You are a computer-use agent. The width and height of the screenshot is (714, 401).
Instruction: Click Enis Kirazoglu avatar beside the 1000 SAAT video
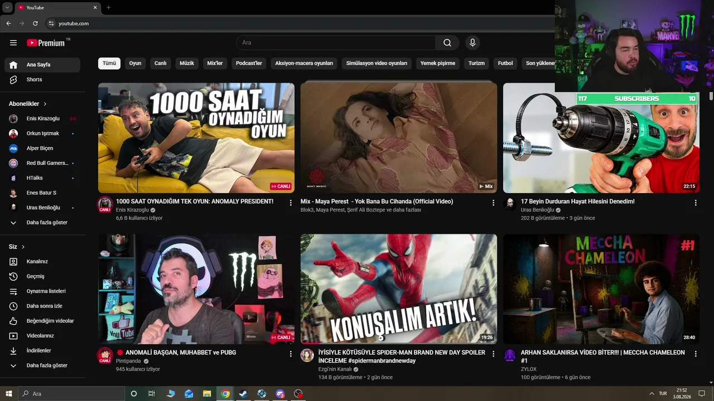coord(105,204)
